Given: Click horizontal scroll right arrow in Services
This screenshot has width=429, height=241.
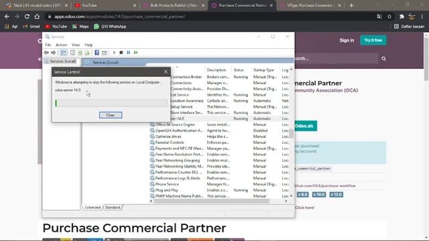Looking at the screenshot, I should pyautogui.click(x=286, y=201).
